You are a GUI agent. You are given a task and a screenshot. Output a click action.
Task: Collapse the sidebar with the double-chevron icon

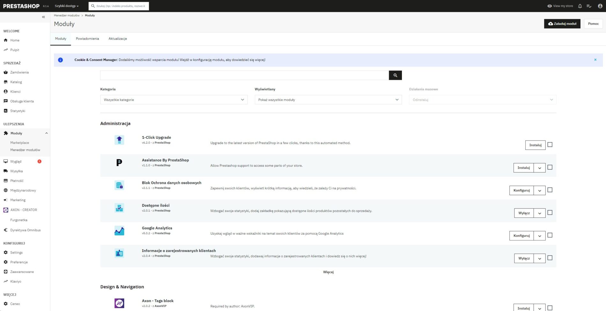pyautogui.click(x=43, y=17)
